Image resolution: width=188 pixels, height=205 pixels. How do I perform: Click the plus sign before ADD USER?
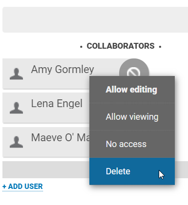[x=4, y=186]
